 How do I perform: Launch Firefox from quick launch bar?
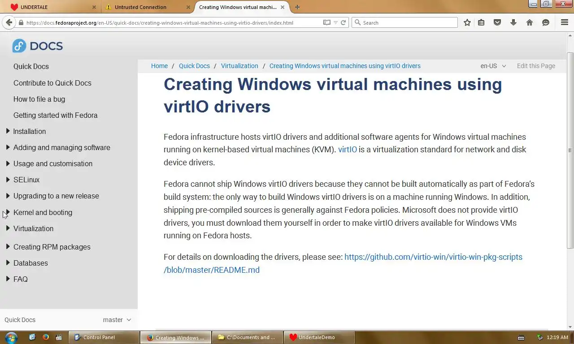[x=45, y=337]
